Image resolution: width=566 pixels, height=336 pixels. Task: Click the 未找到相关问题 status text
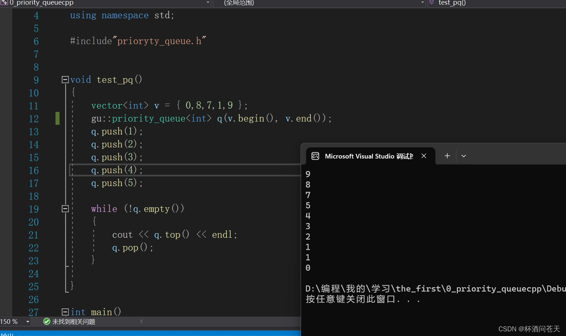[x=74, y=322]
